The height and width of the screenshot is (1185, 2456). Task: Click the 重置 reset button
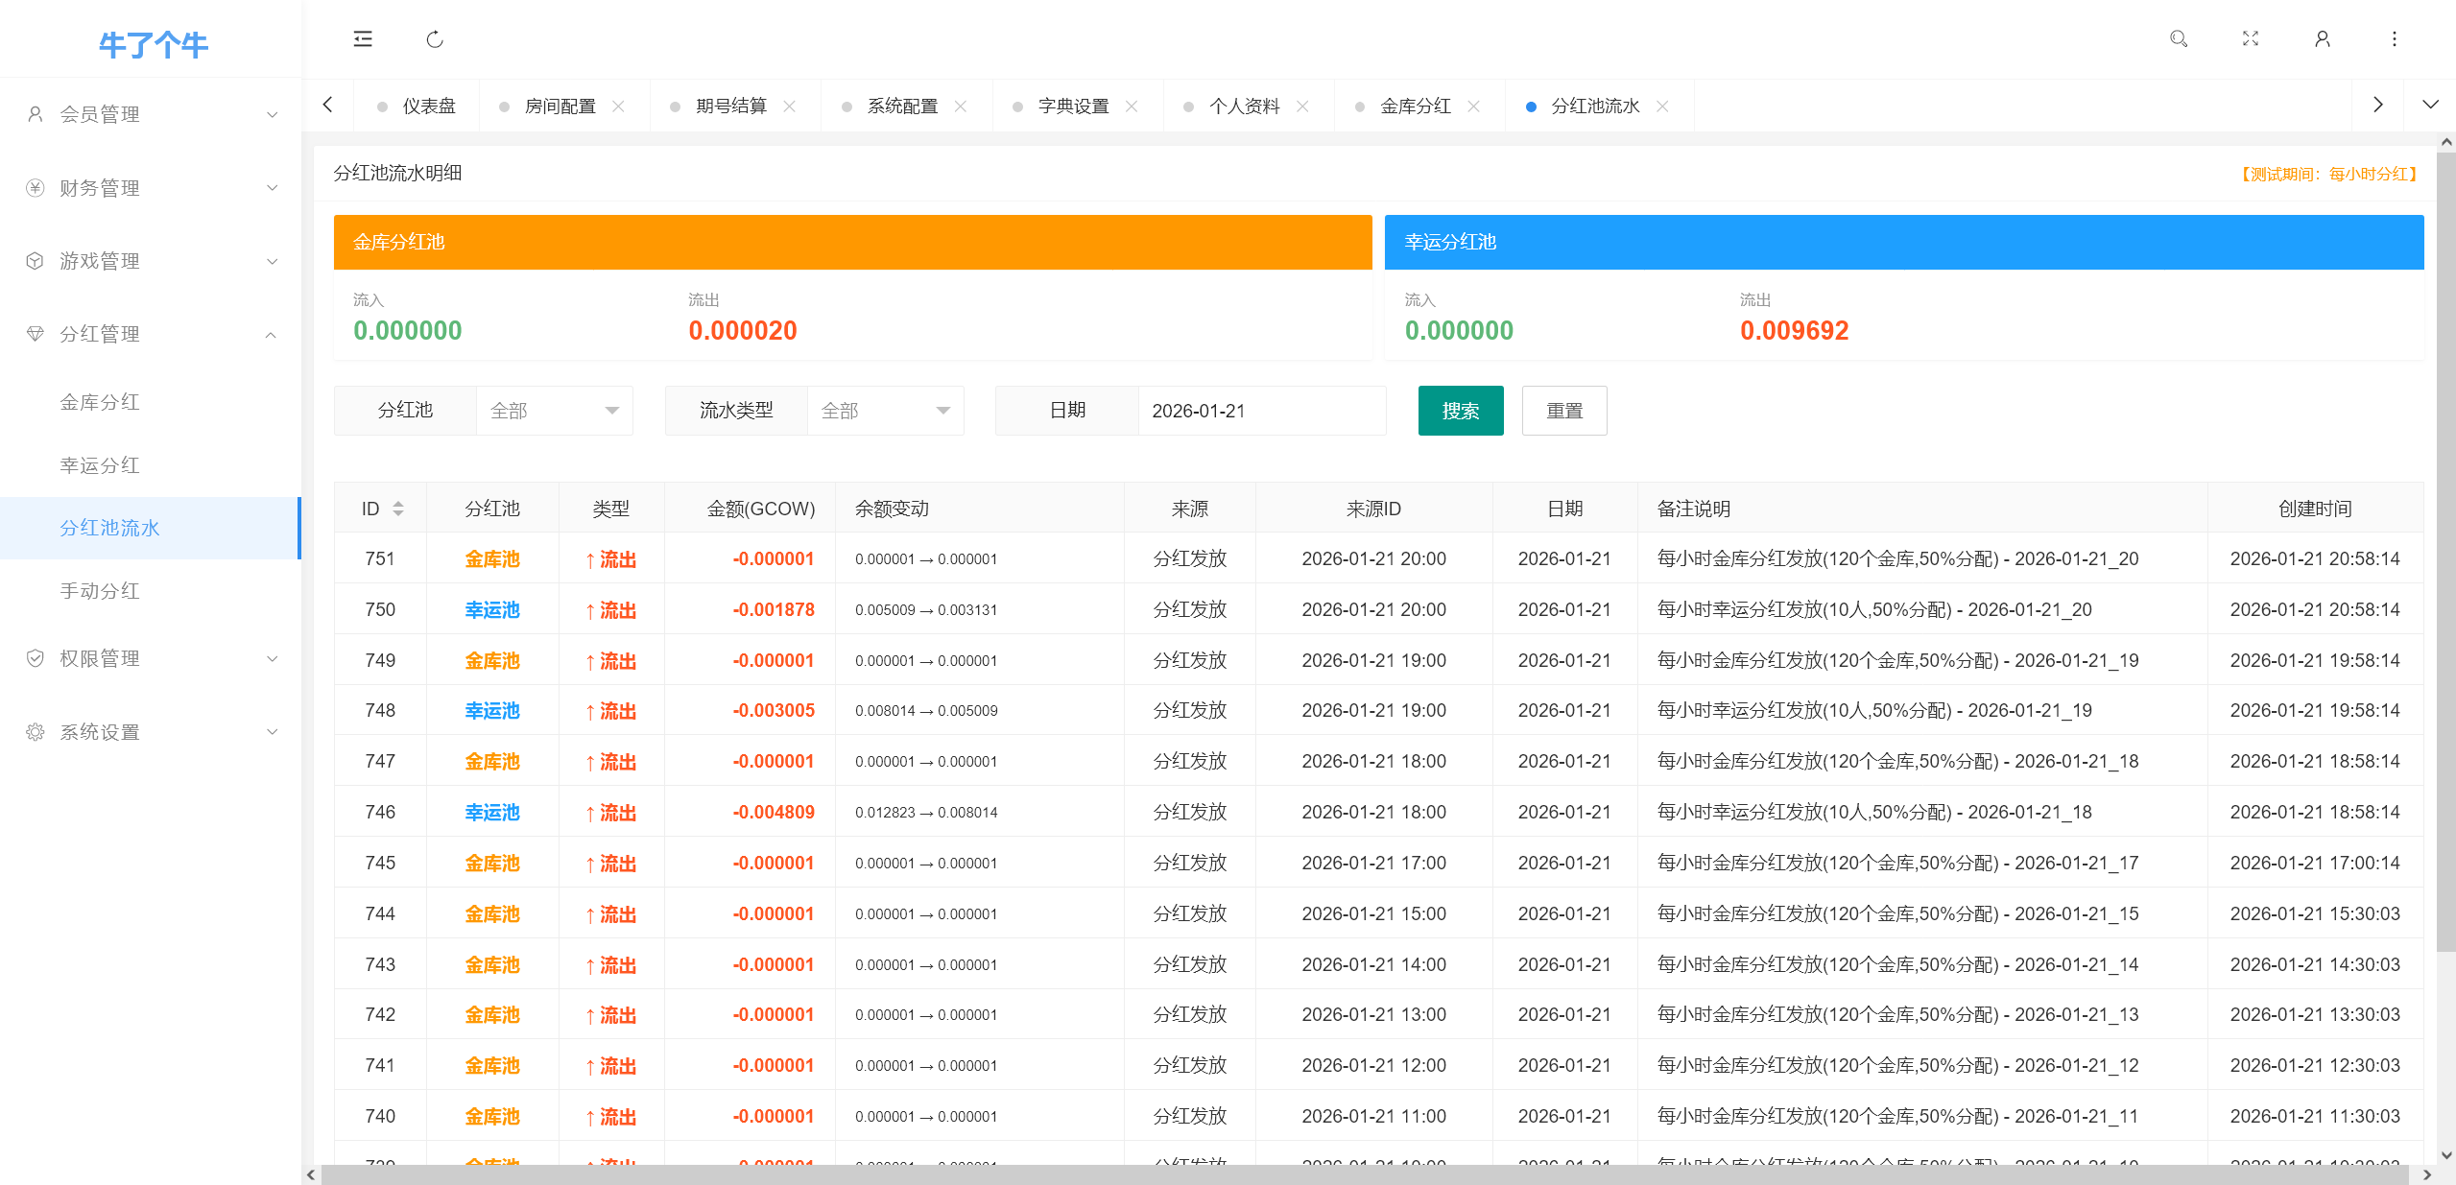(x=1563, y=410)
